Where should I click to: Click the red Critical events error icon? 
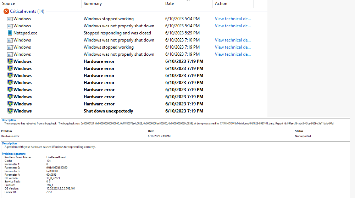[6, 11]
